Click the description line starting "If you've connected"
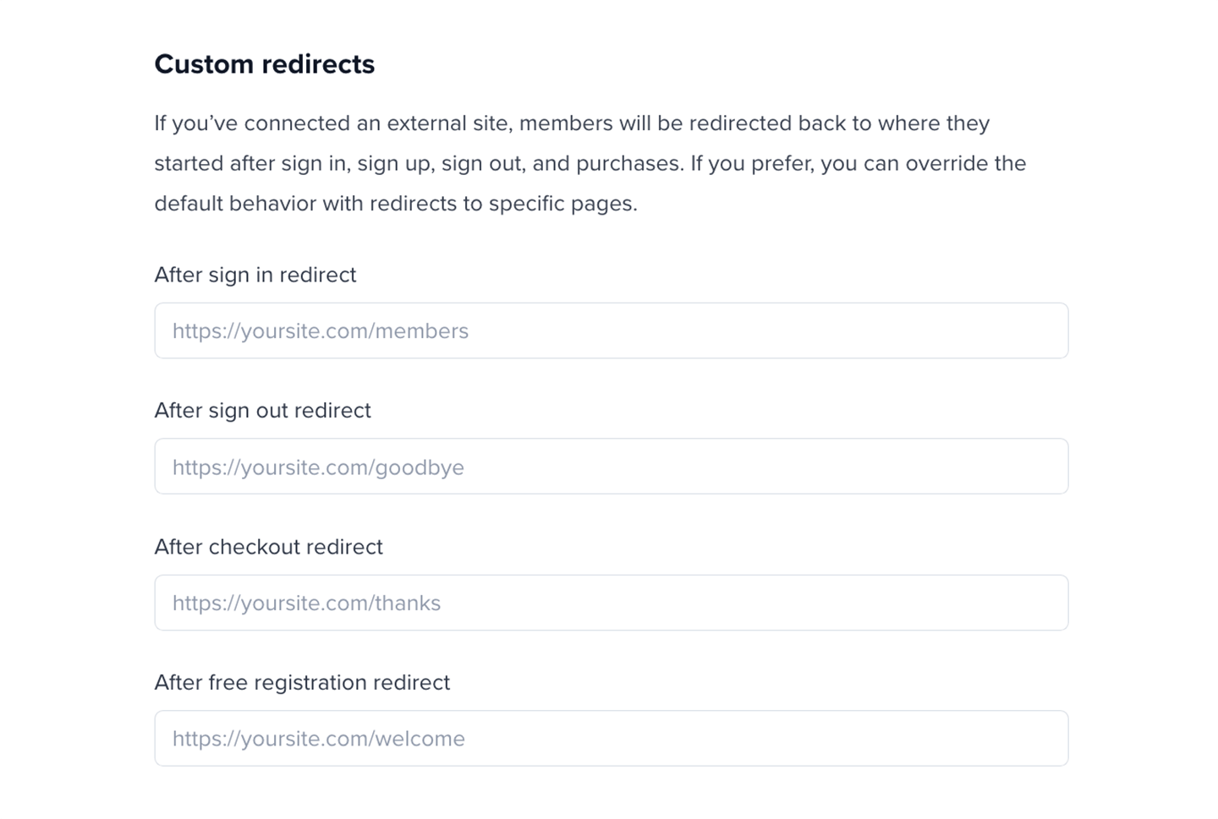This screenshot has width=1218, height=819. [572, 123]
